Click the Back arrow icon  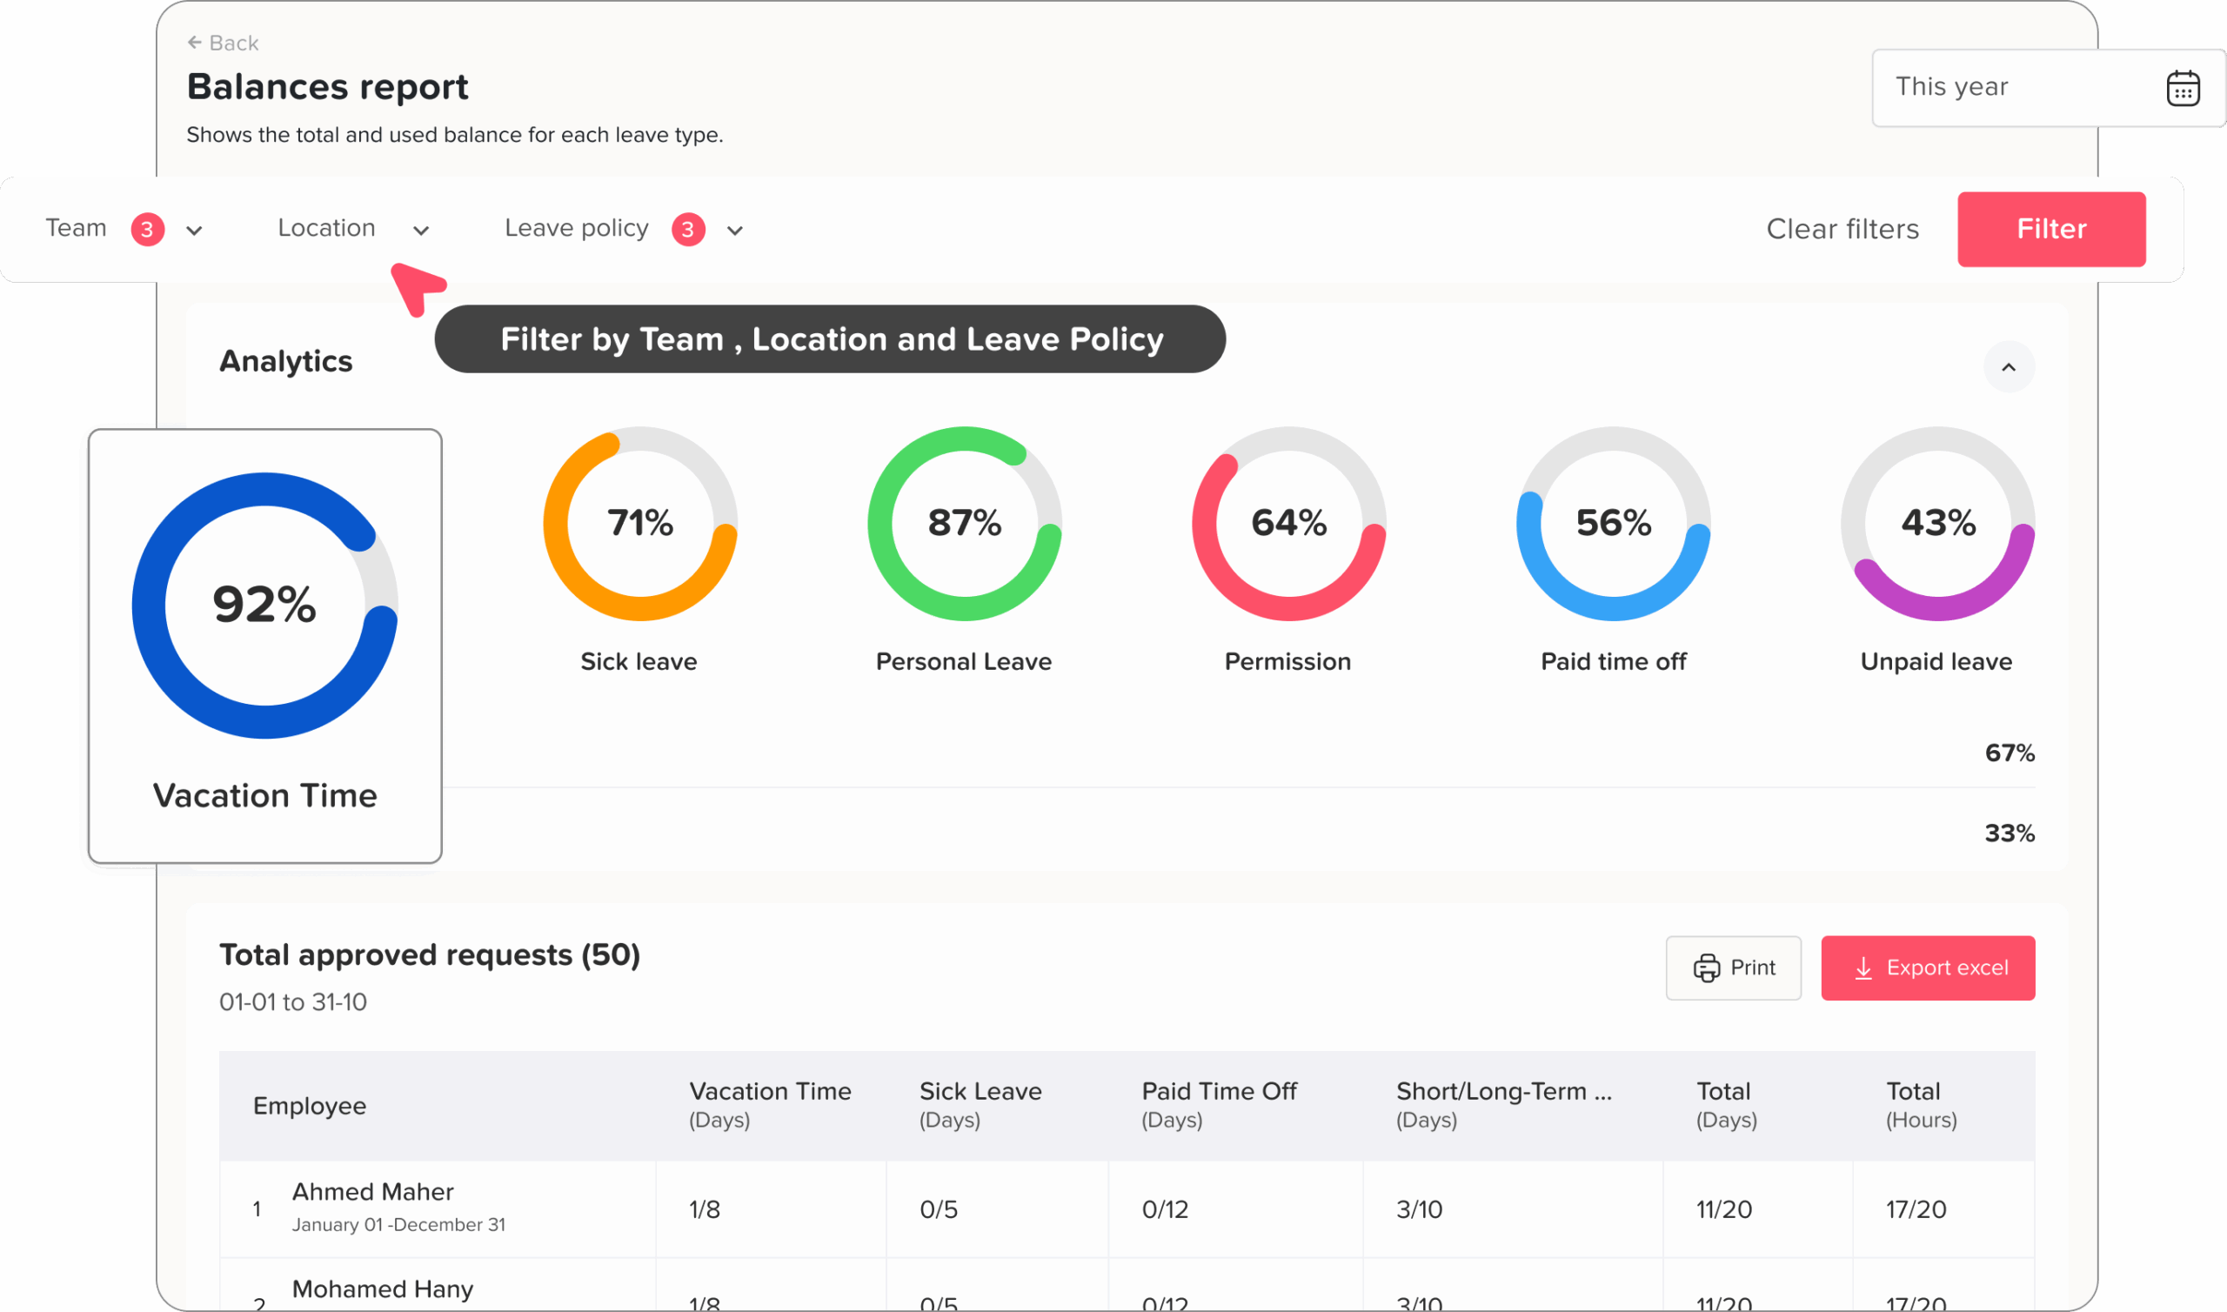point(194,43)
